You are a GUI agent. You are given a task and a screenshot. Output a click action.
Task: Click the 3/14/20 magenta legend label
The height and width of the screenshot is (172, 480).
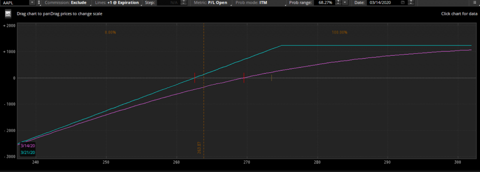[x=28, y=146]
